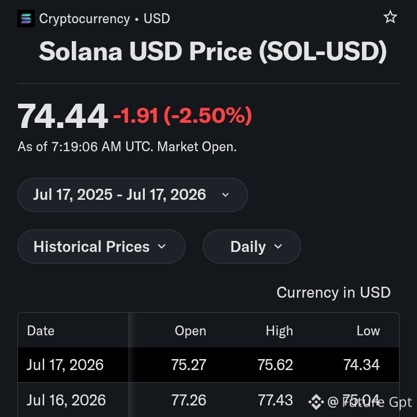Click the -1.91 (-2.50%) change value
The width and height of the screenshot is (417, 417).
pos(182,116)
